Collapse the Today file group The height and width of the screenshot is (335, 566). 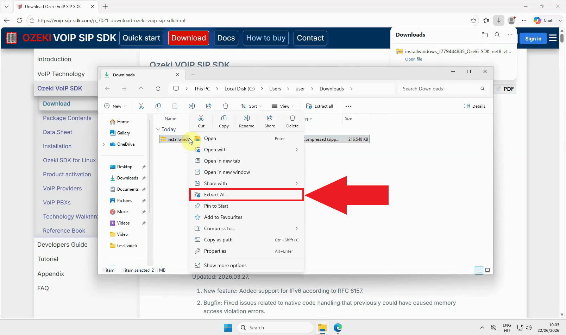(158, 129)
